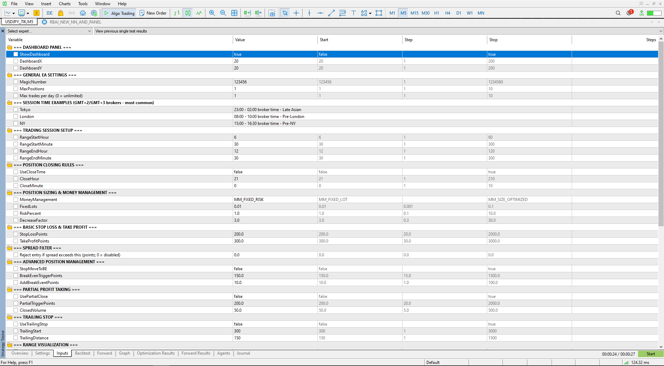Open the chart type dropdown arrow

[x=13, y=13]
